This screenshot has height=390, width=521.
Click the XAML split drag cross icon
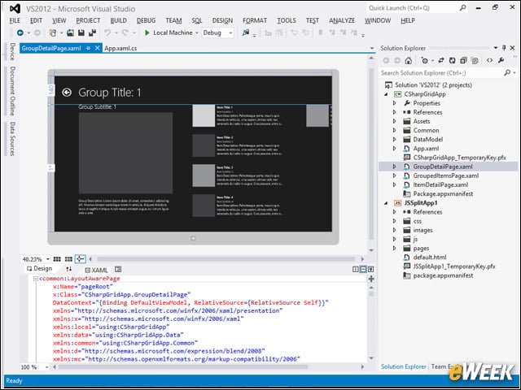click(x=371, y=279)
